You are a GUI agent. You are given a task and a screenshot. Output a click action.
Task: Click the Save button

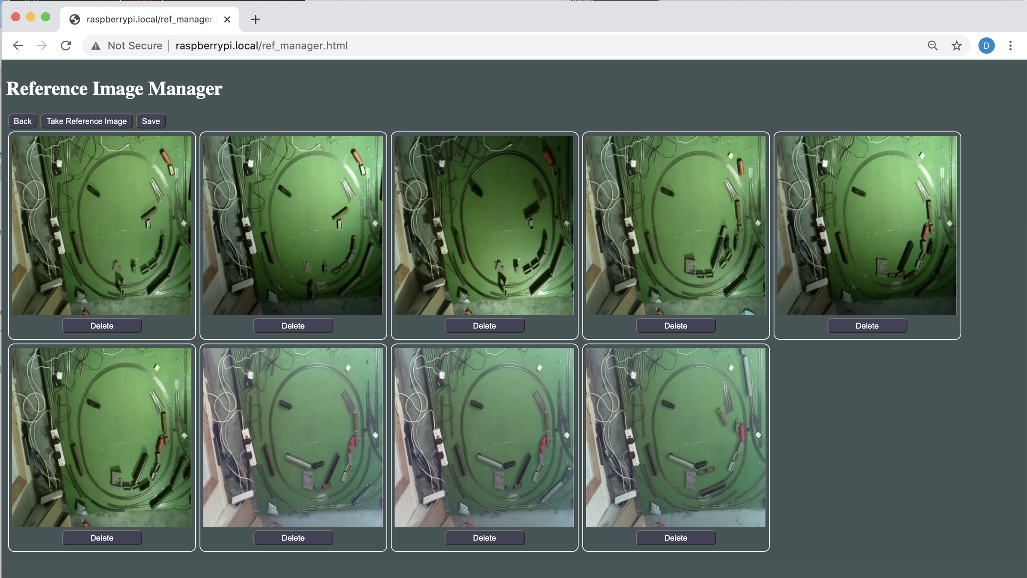tap(151, 121)
